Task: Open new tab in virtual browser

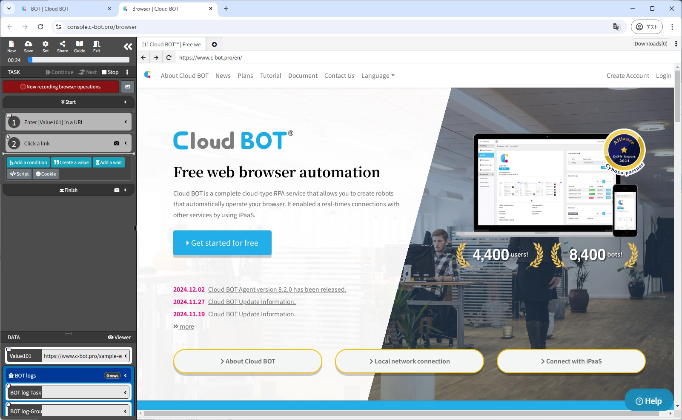Action: 214,44
